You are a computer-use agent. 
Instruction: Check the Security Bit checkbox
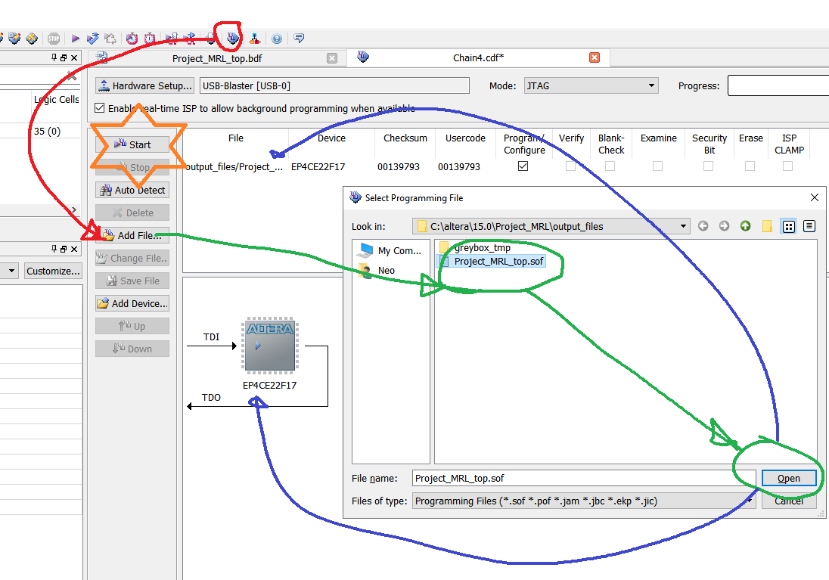(x=709, y=166)
